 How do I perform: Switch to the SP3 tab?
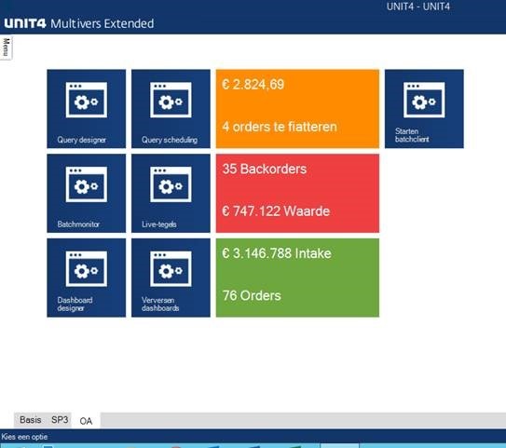click(x=60, y=420)
